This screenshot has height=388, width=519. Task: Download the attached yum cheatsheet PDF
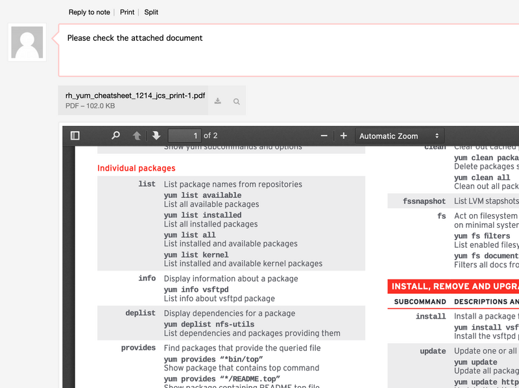click(x=218, y=101)
